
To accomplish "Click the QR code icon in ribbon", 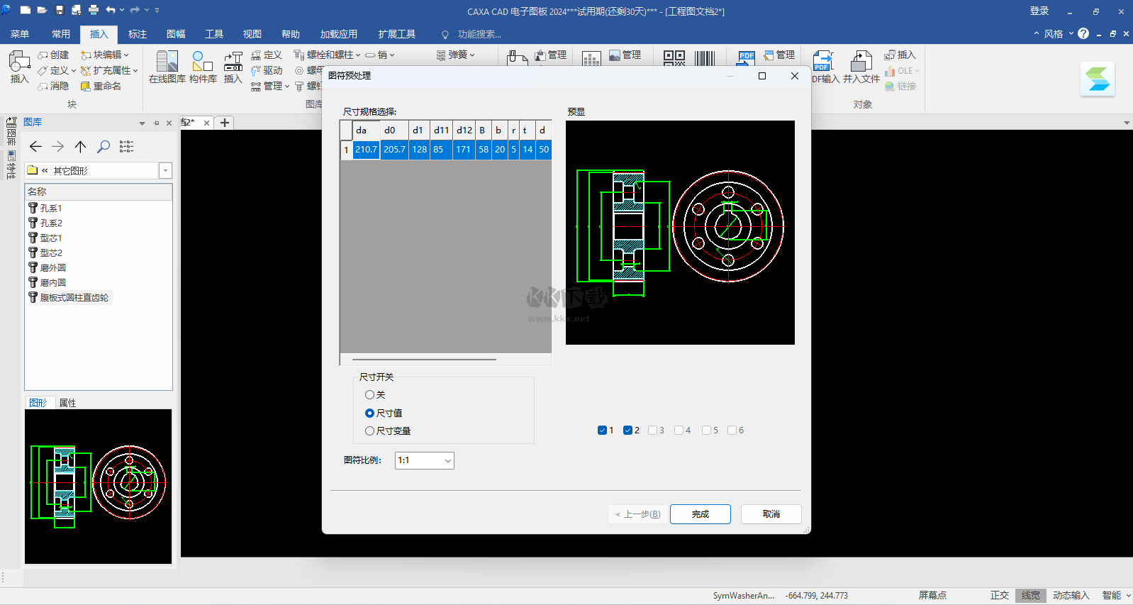I will [674, 57].
